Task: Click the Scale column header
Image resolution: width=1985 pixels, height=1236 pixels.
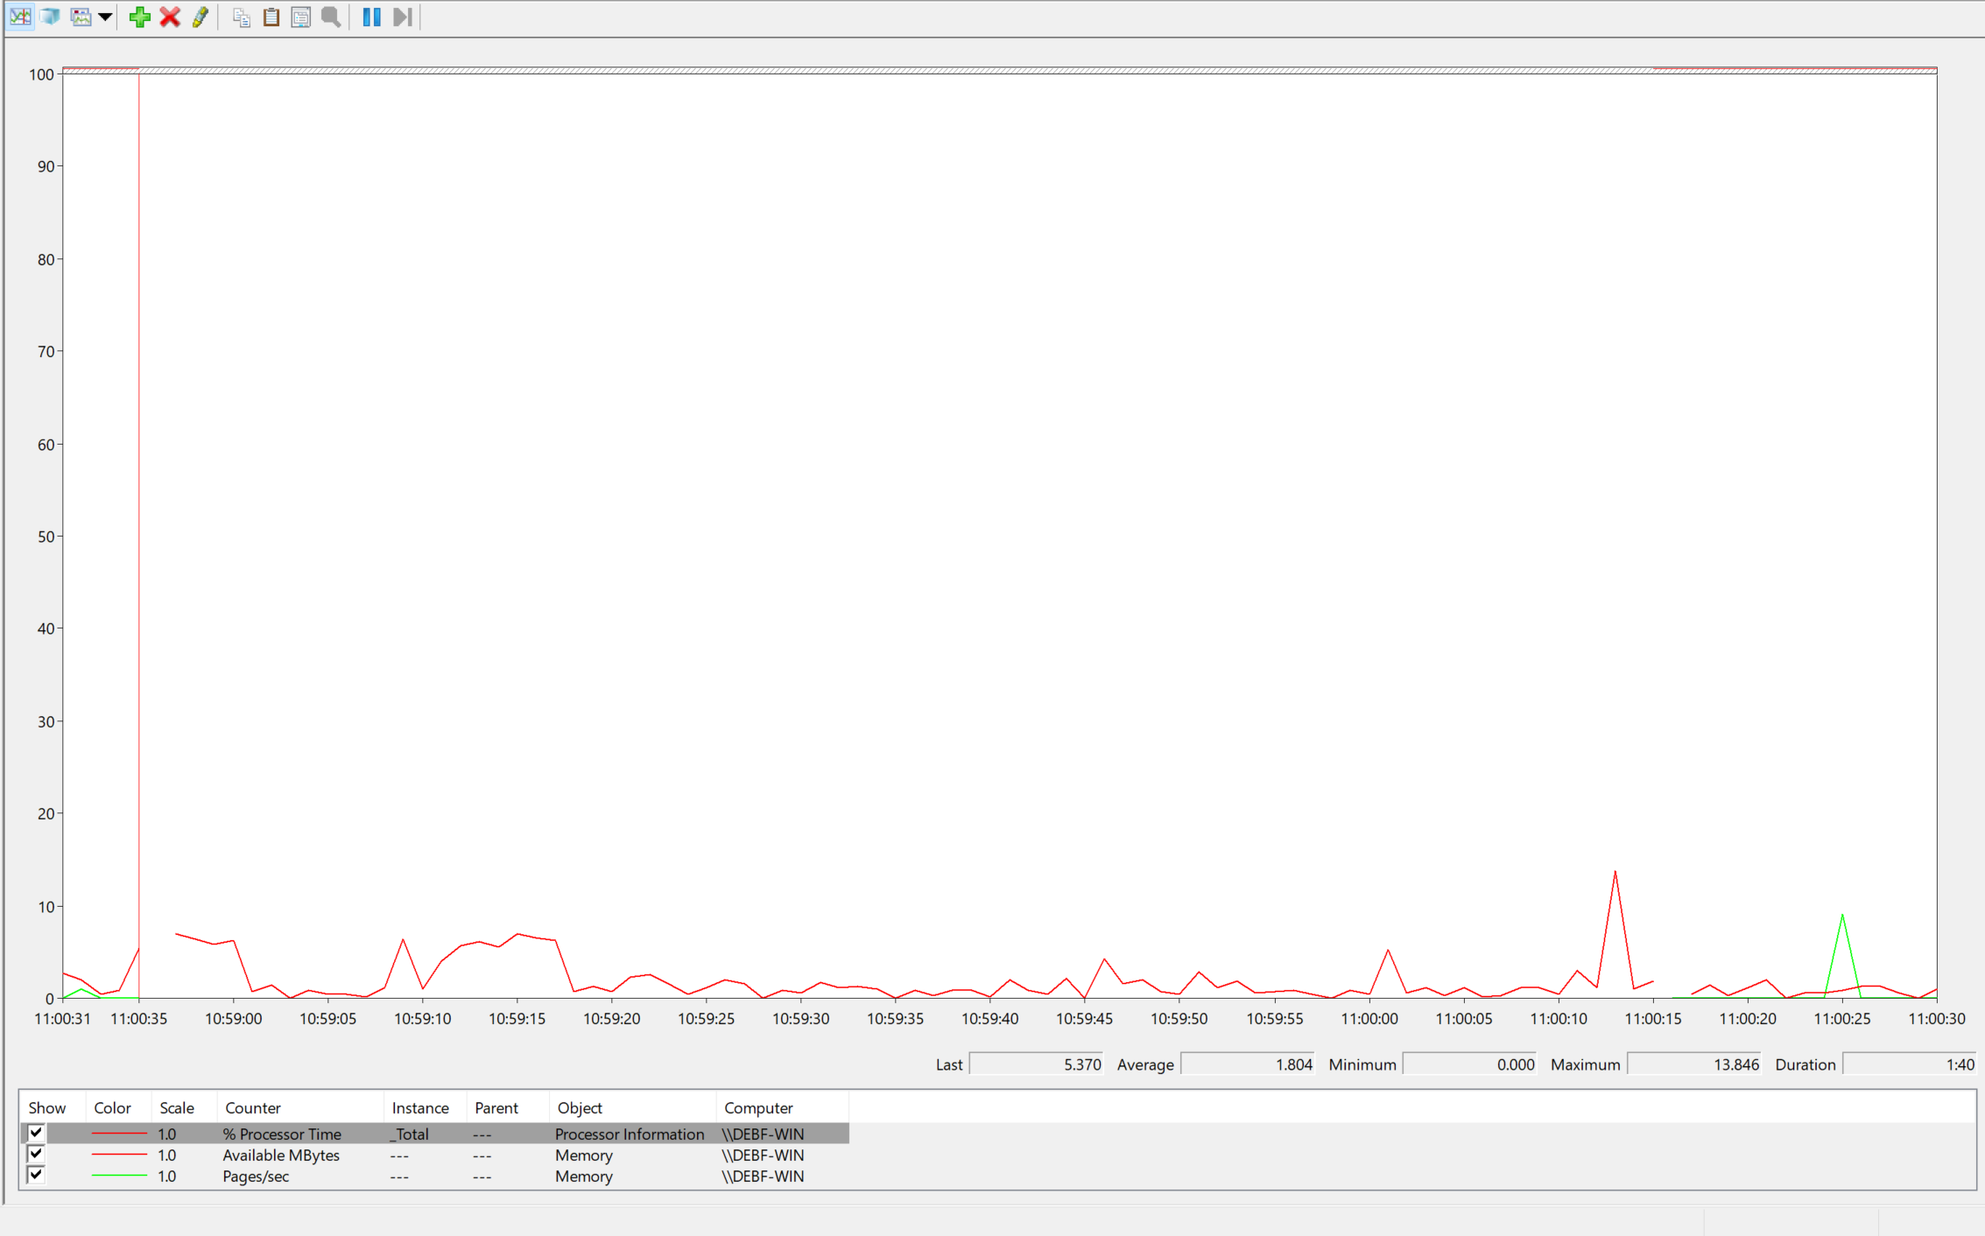Action: click(177, 1107)
